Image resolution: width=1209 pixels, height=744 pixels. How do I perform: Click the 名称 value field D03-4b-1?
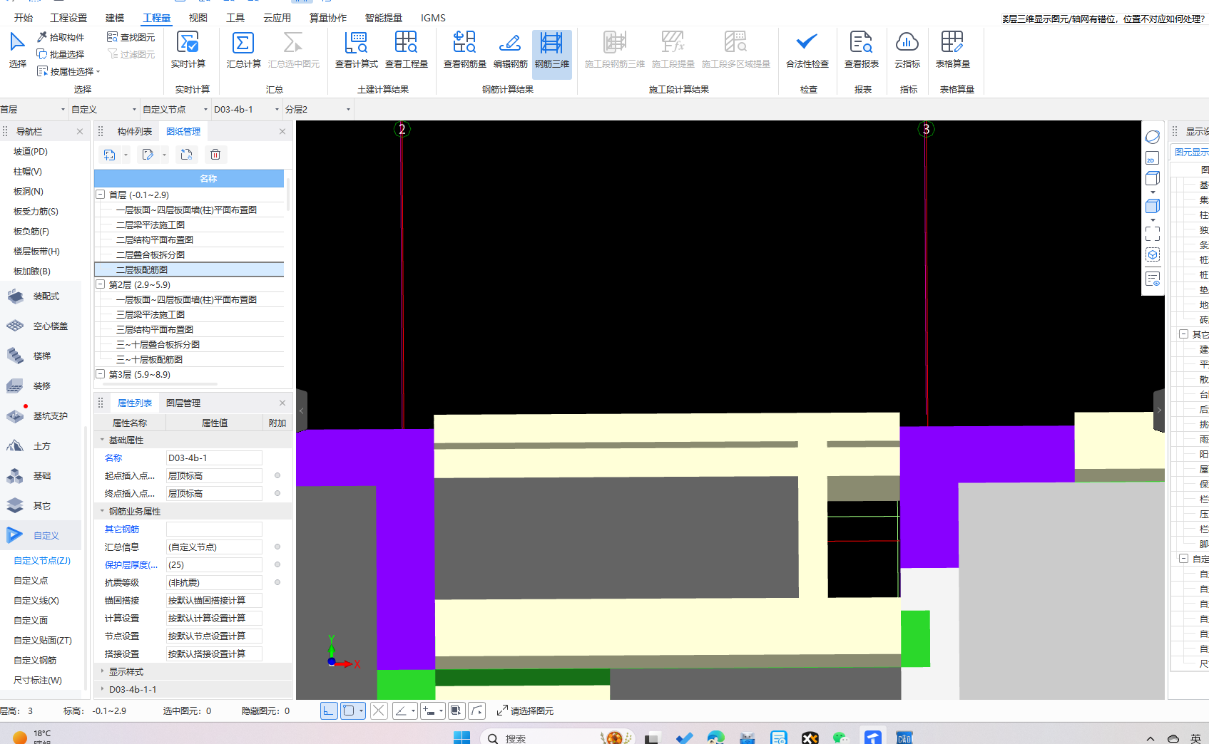tap(214, 458)
